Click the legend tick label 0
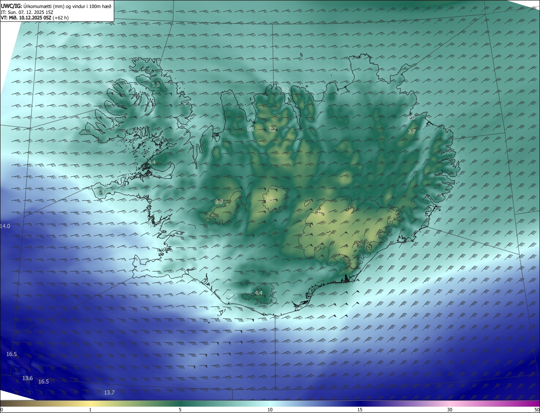The width and height of the screenshot is (540, 413). point(1,410)
